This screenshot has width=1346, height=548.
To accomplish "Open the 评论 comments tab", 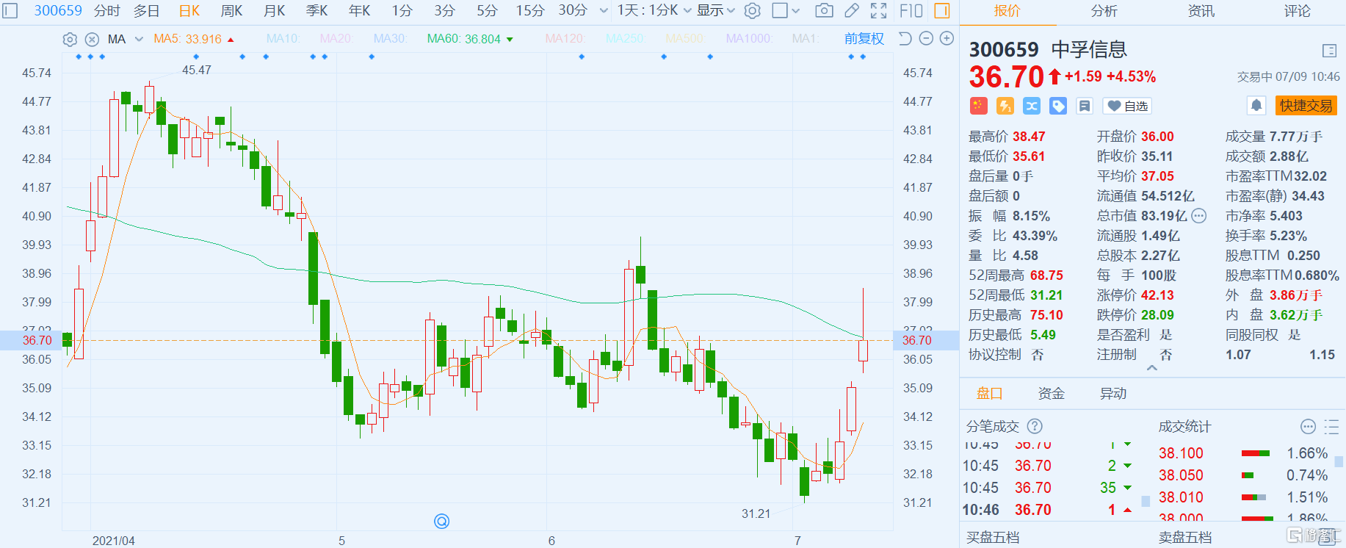I will pos(1298,10).
